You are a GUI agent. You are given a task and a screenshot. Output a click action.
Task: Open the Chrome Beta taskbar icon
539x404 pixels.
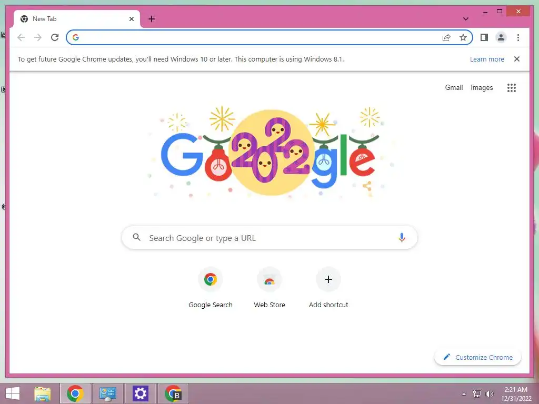[x=173, y=393]
